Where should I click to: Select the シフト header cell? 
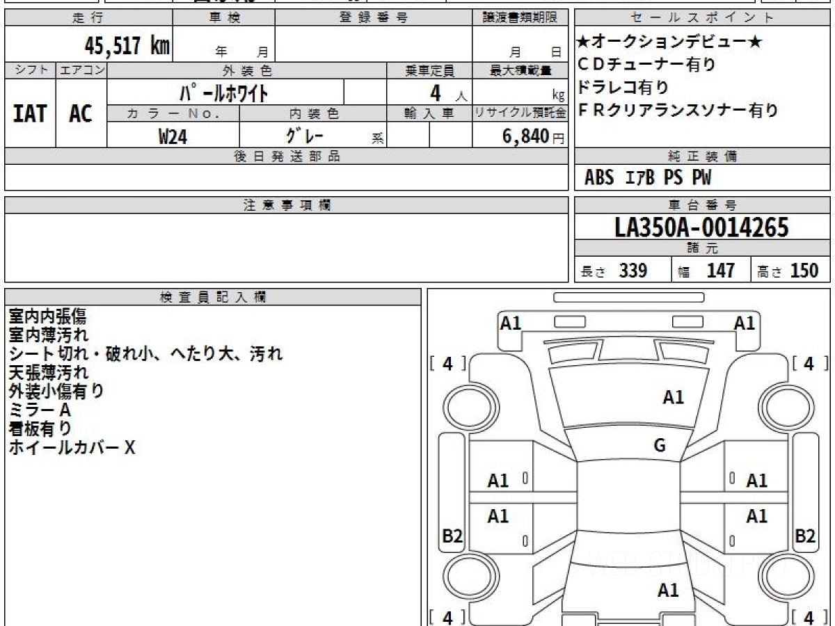30,70
